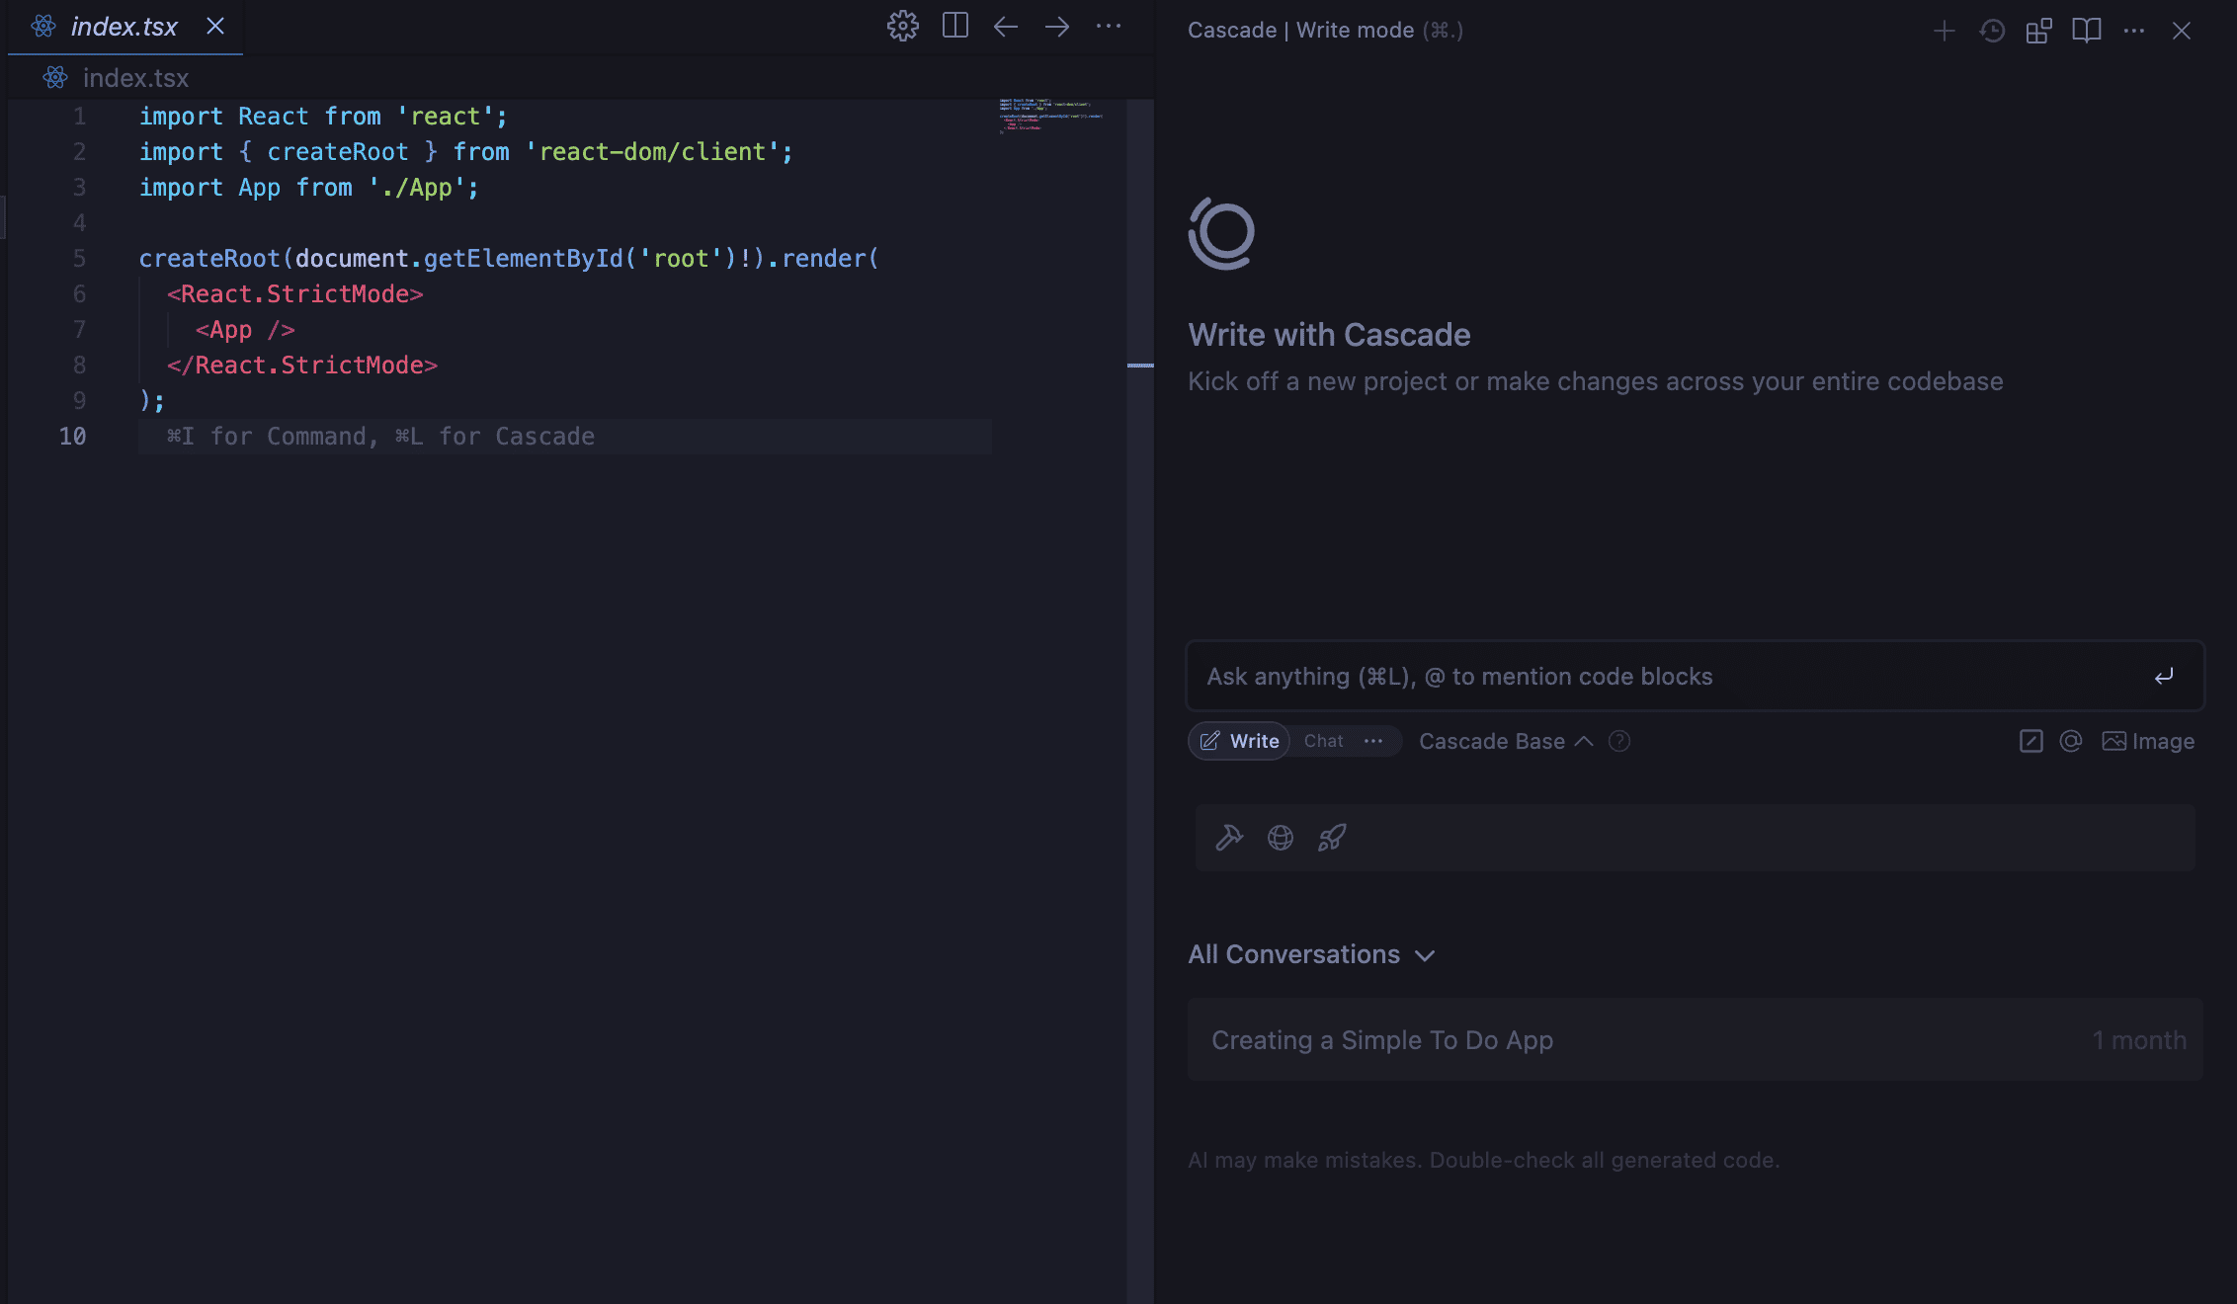Open more mode options next to Chat
The image size is (2237, 1304).
coord(1373,741)
